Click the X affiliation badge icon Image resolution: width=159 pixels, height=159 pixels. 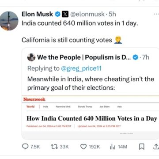coord(65,15)
